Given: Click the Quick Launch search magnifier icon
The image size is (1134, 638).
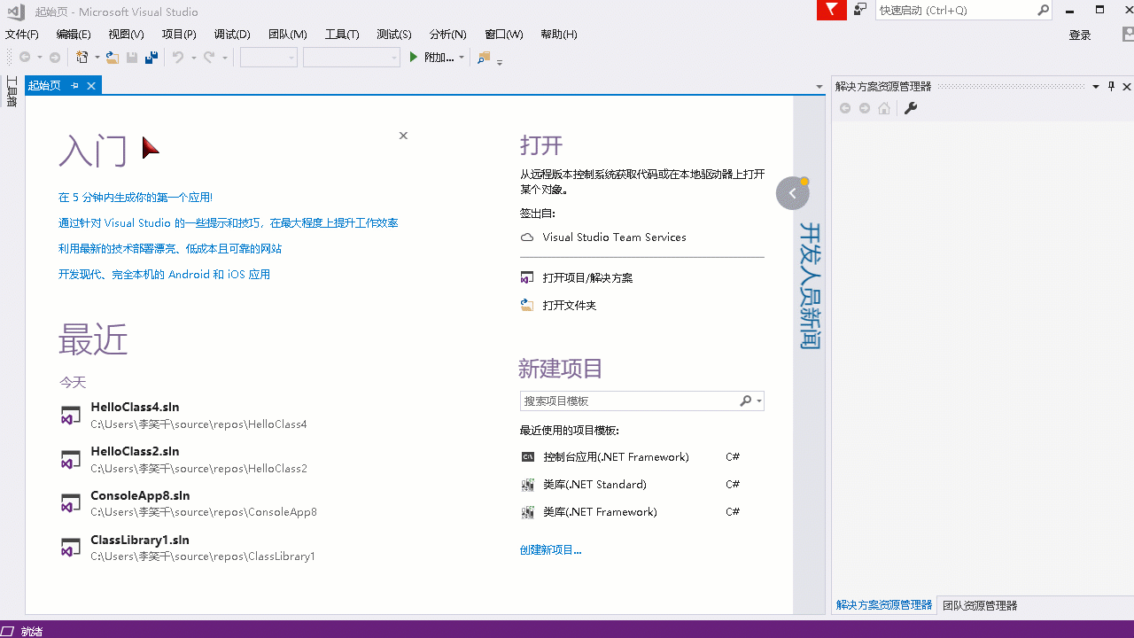Looking at the screenshot, I should click(1044, 11).
